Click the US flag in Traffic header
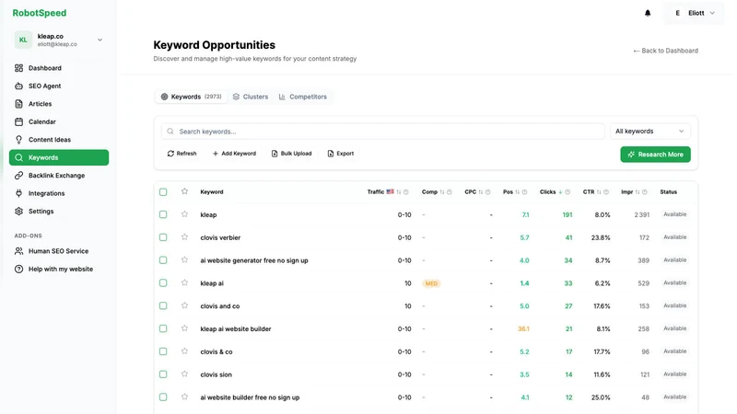 [390, 191]
